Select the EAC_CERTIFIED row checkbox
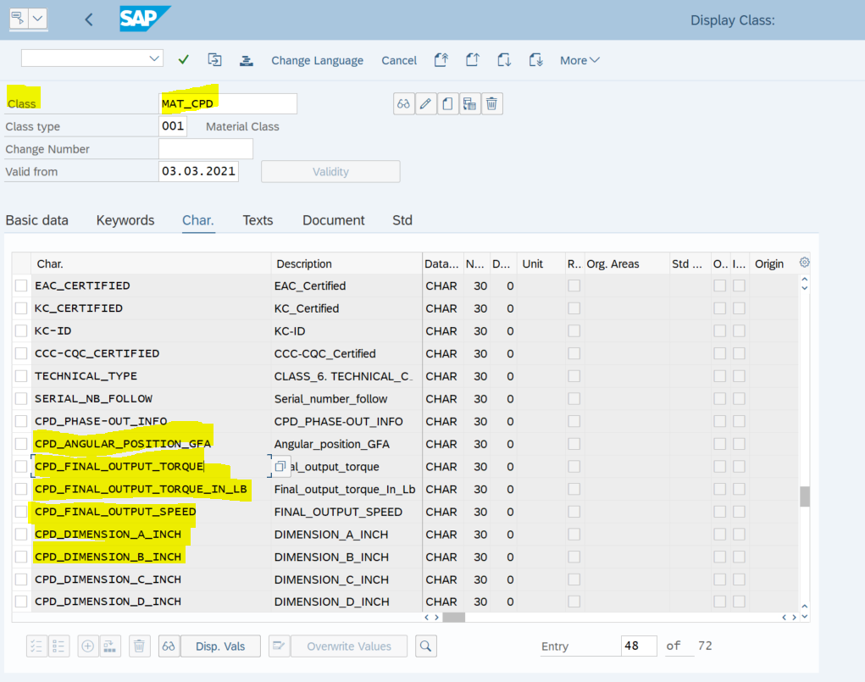 tap(21, 286)
